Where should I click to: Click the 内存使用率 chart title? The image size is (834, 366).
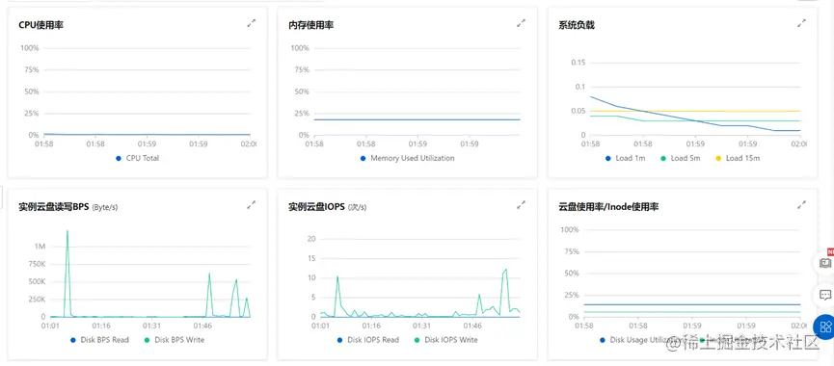(311, 24)
